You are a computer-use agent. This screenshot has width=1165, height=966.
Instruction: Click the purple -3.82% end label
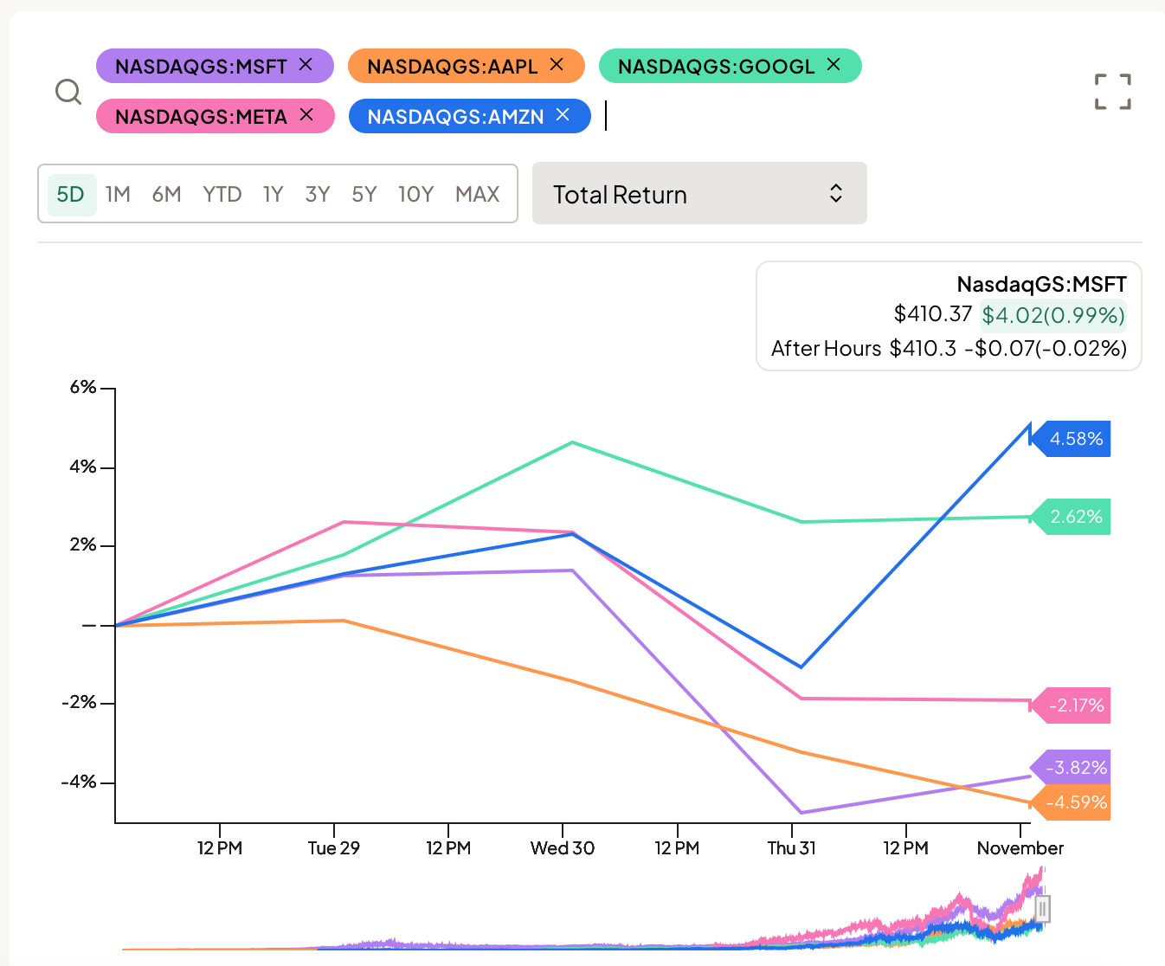(1071, 768)
